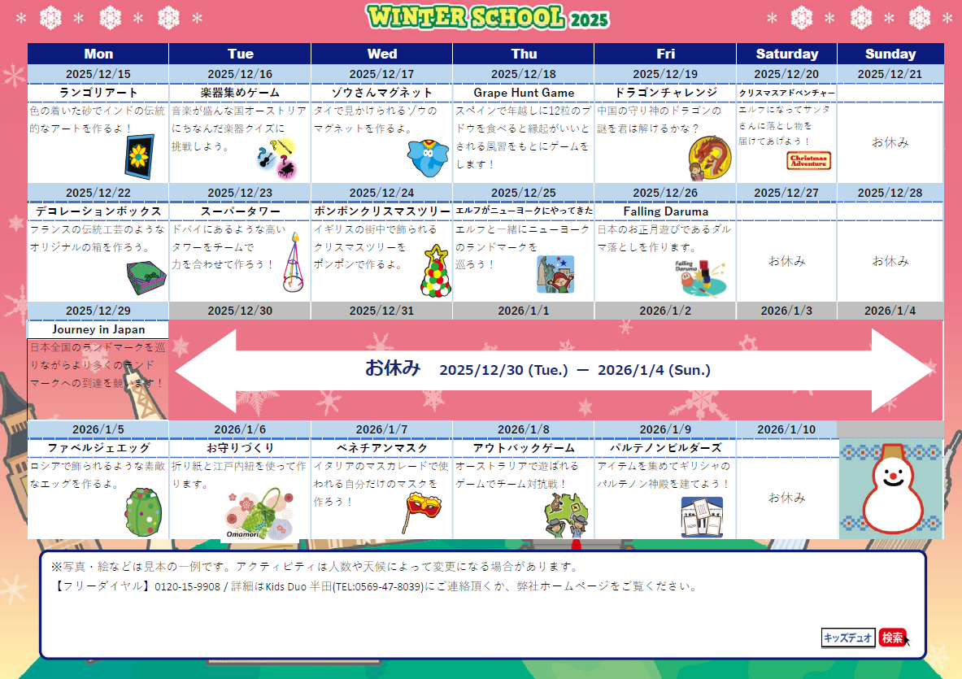Click the Rangoli art flower icon
This screenshot has height=679, width=962.
[x=139, y=156]
